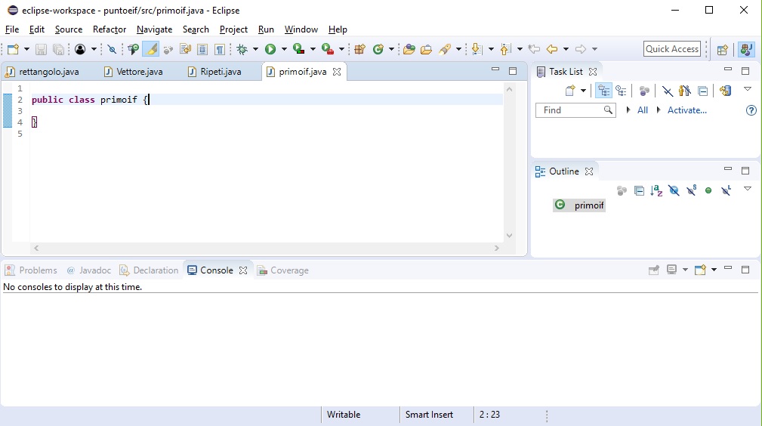The image size is (762, 426).
Task: Click the Last Edit Location toolbar icon
Action: (x=534, y=49)
